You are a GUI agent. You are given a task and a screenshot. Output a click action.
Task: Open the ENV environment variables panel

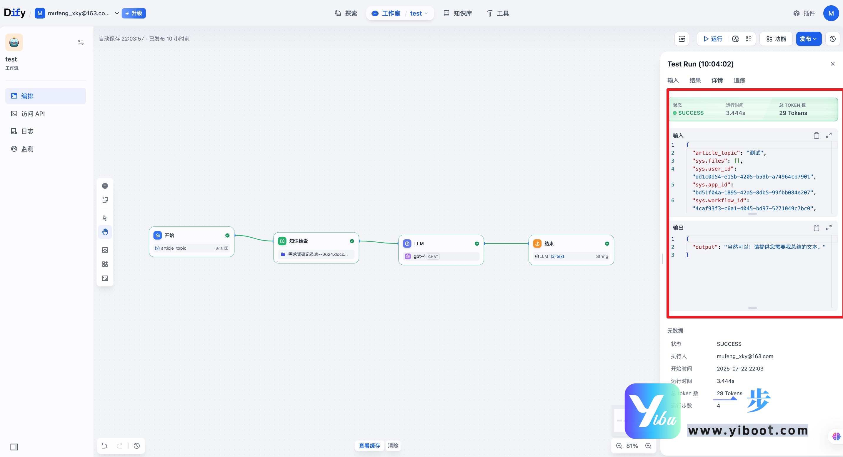(681, 39)
